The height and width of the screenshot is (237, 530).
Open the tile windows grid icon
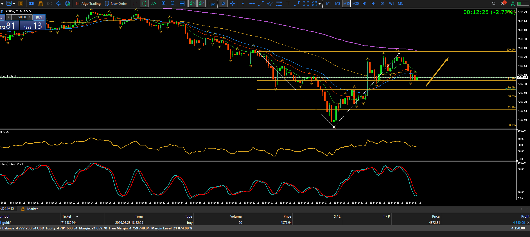(182, 4)
